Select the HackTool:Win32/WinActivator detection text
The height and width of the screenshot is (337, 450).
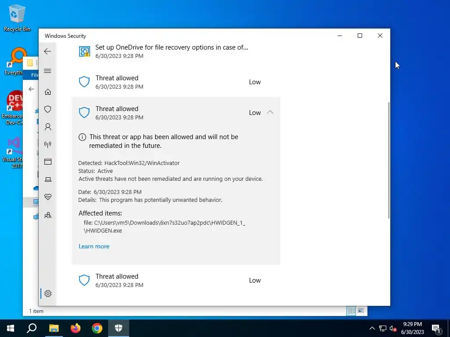(x=142, y=163)
